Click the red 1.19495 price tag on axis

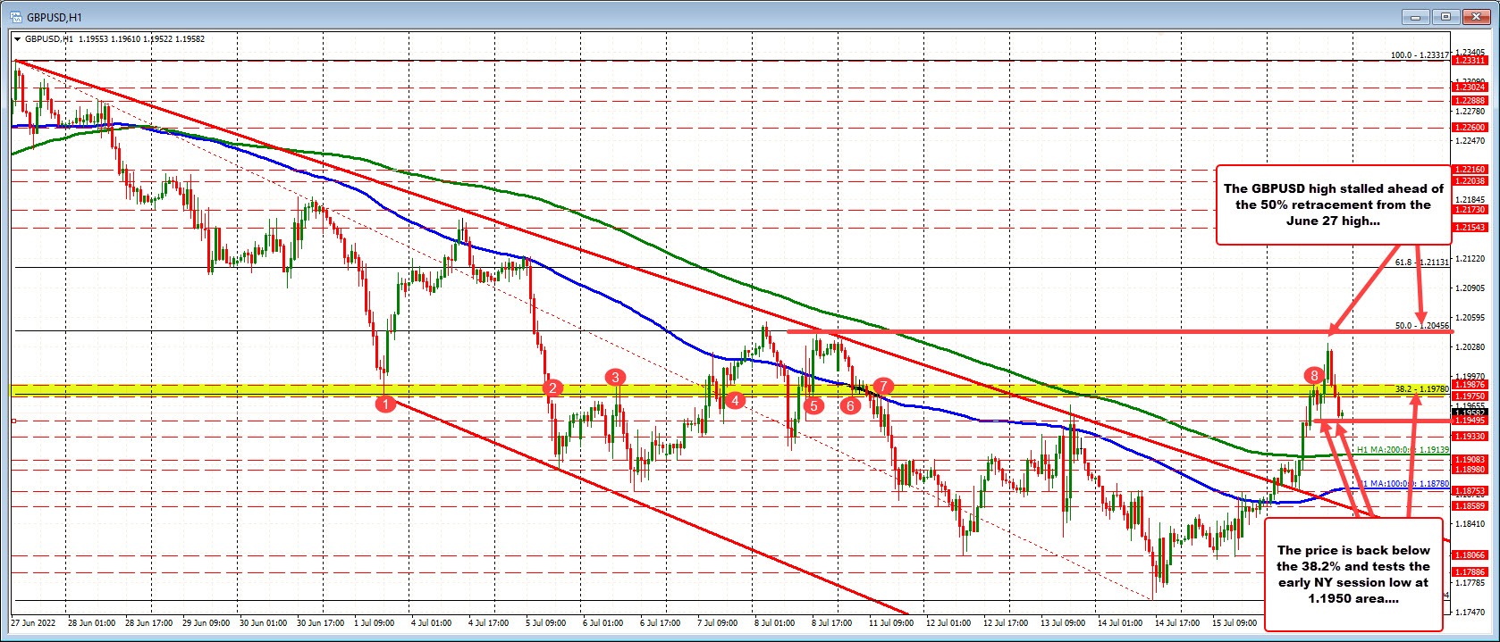point(1470,420)
